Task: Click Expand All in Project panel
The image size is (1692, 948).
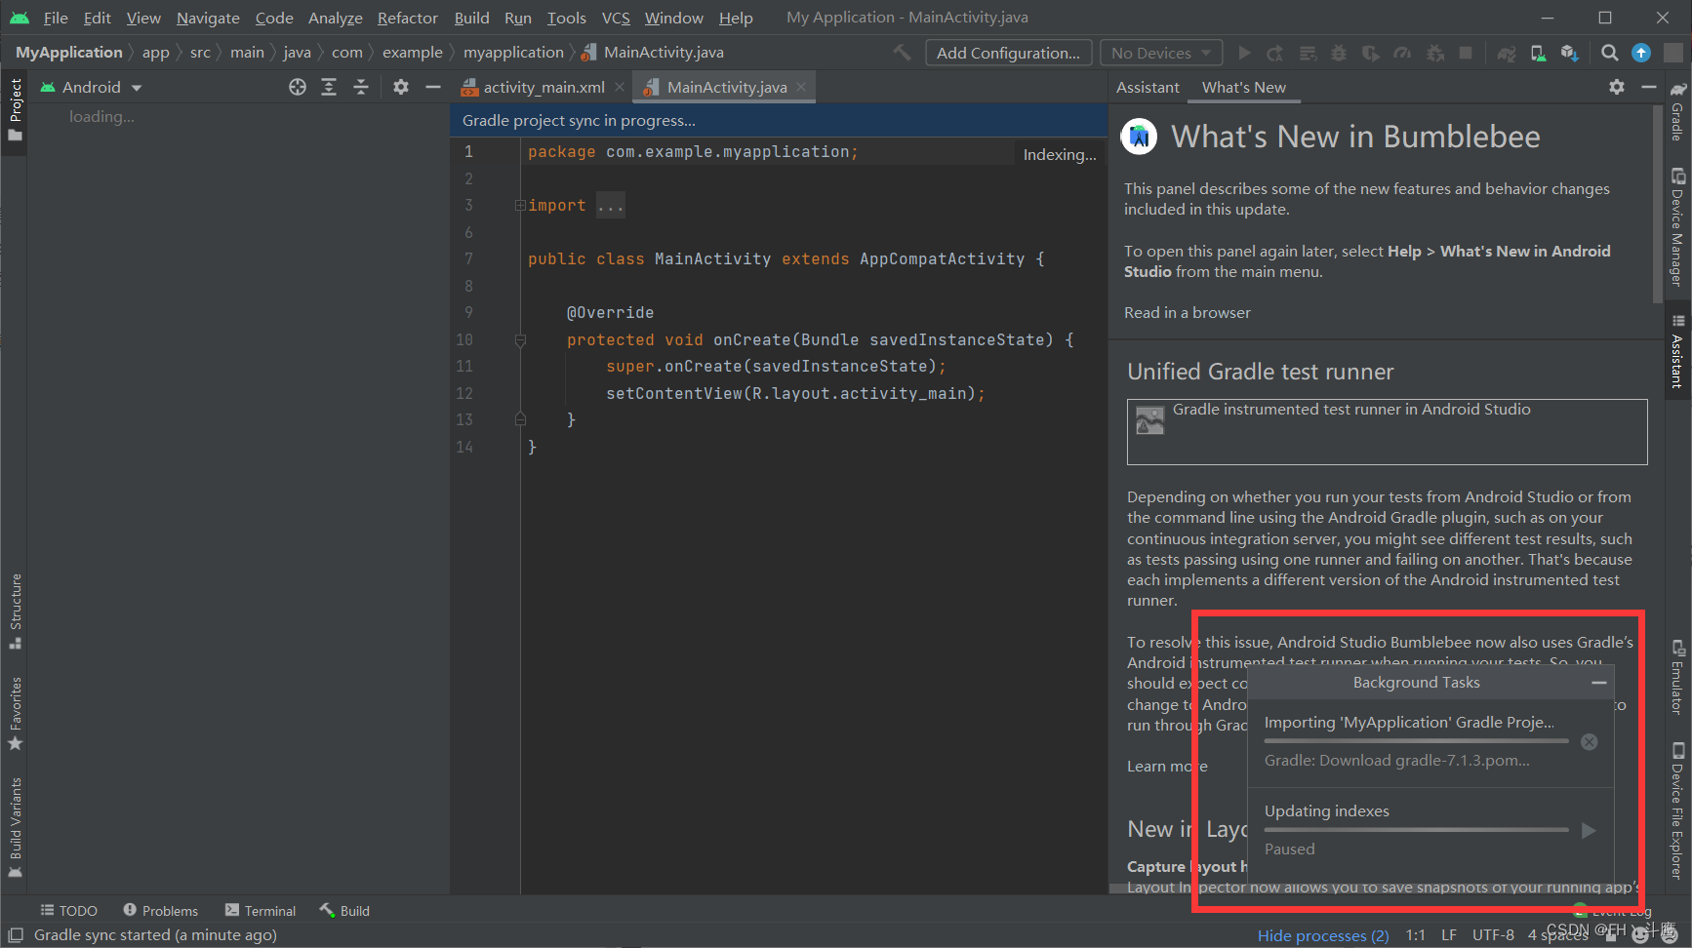Action: click(x=329, y=87)
